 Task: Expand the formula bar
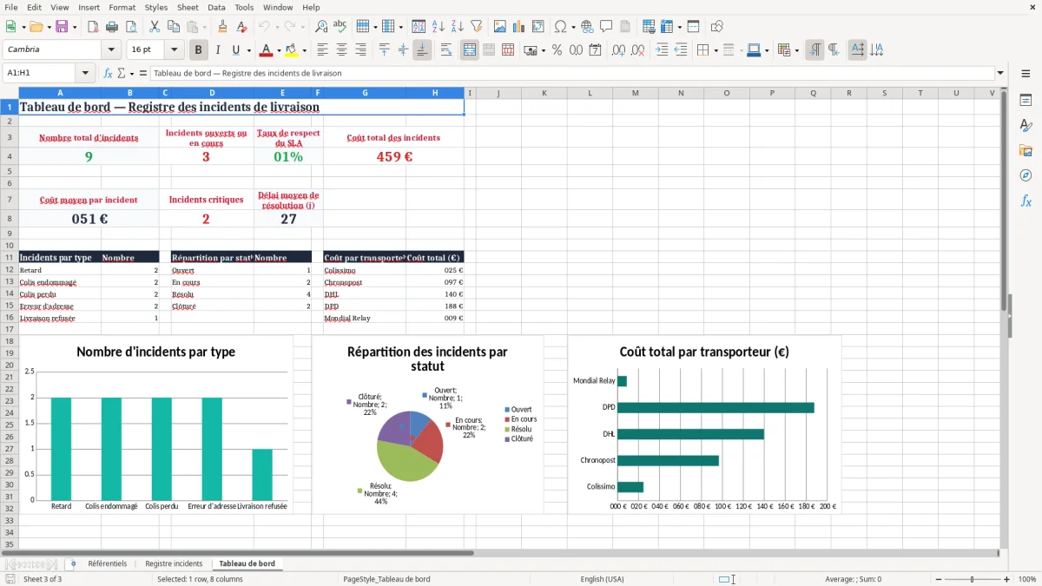[x=1000, y=73]
